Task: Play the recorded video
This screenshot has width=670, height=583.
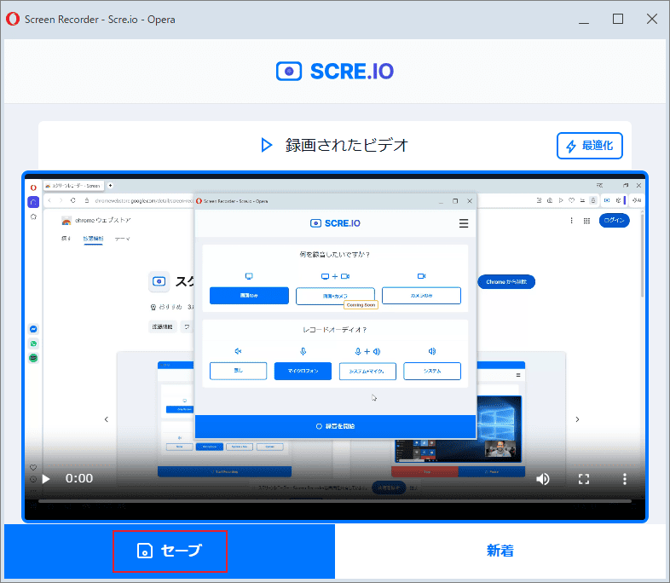Action: (x=46, y=479)
